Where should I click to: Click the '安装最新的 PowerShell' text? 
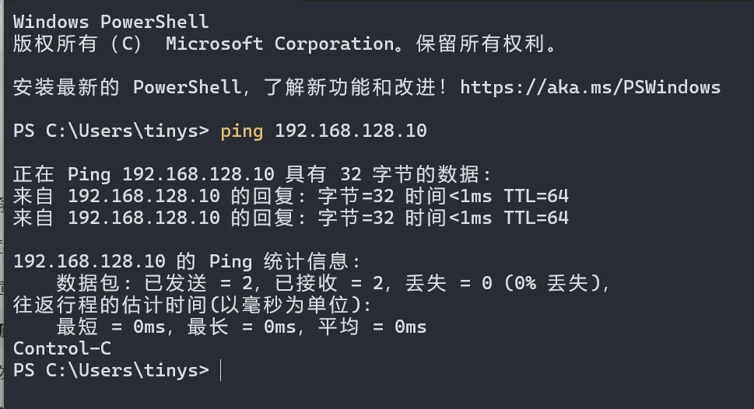tap(127, 87)
